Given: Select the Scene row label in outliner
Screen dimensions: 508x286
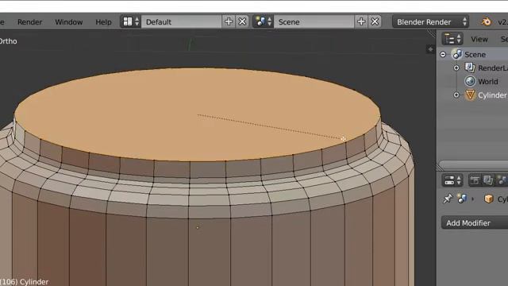Looking at the screenshot, I should point(475,55).
